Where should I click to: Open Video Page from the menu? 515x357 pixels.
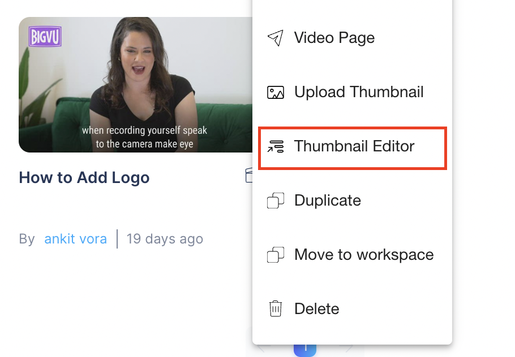[x=352, y=38]
